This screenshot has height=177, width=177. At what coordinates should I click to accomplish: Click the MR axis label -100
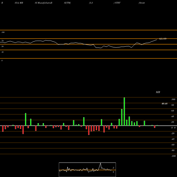(173, 156)
